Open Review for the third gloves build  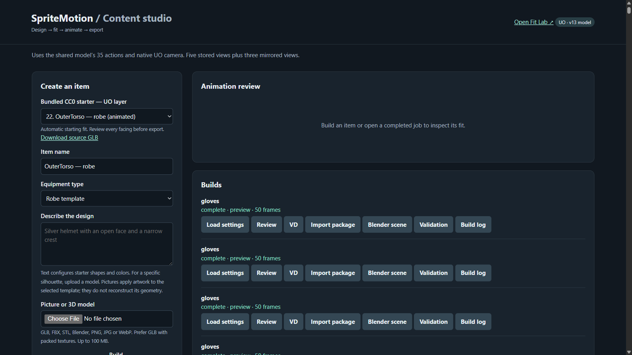tap(267, 322)
